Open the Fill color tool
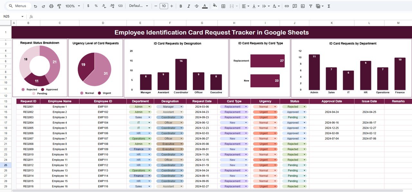The image size is (412, 192). click(215, 6)
